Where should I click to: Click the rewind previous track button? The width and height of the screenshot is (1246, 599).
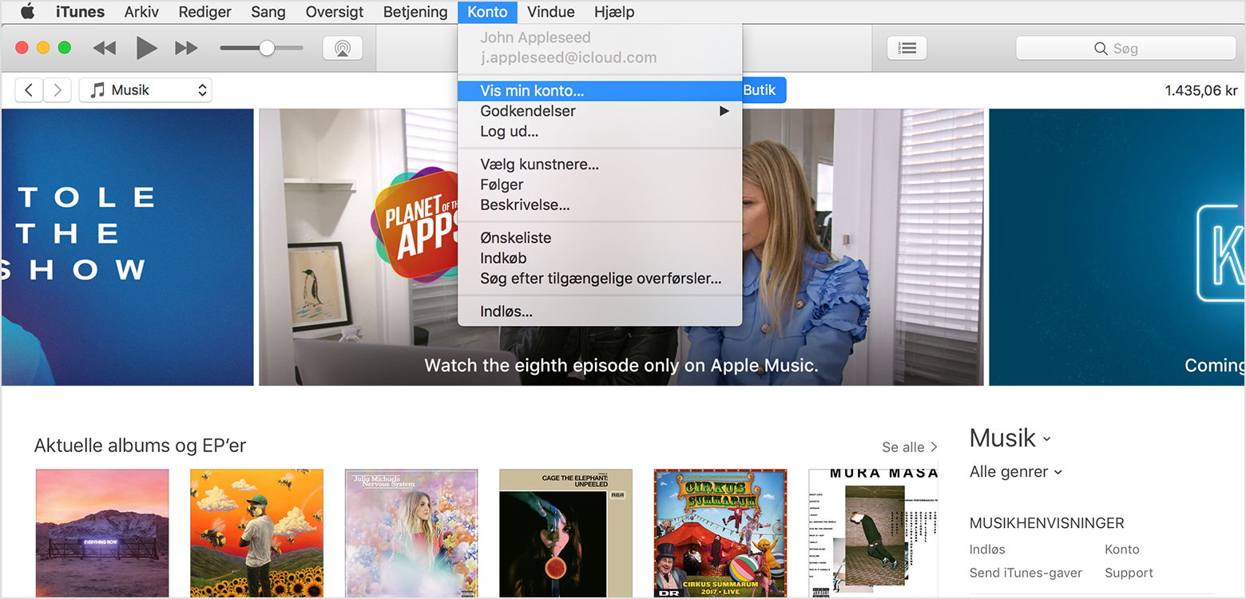coord(105,48)
